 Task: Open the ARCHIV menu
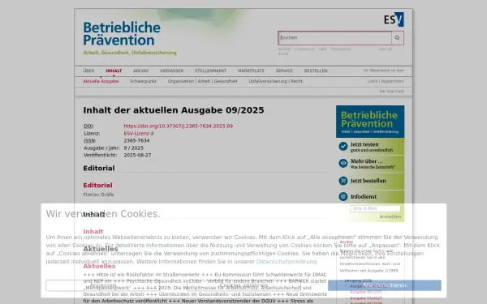point(140,71)
